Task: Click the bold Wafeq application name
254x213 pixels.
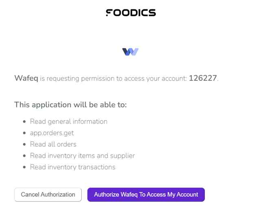Action: coord(26,78)
